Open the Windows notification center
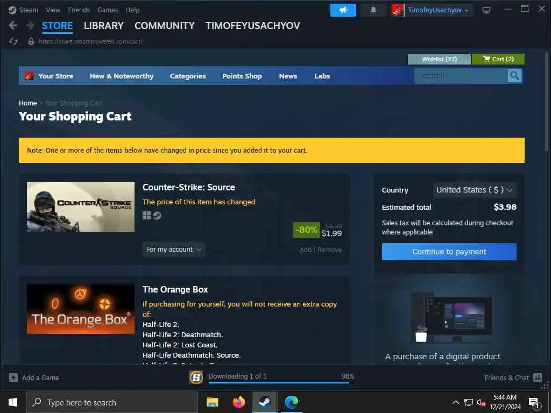 click(x=534, y=402)
